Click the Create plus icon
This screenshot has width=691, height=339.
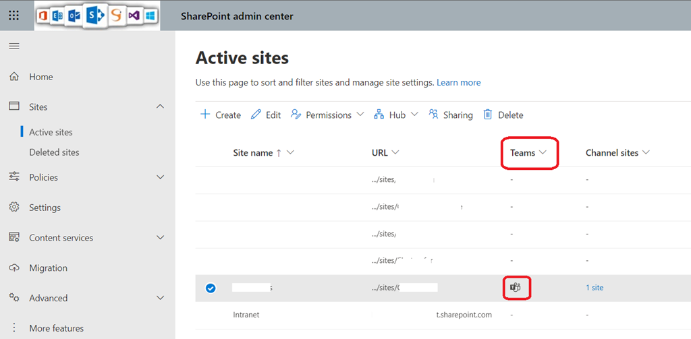(x=205, y=115)
